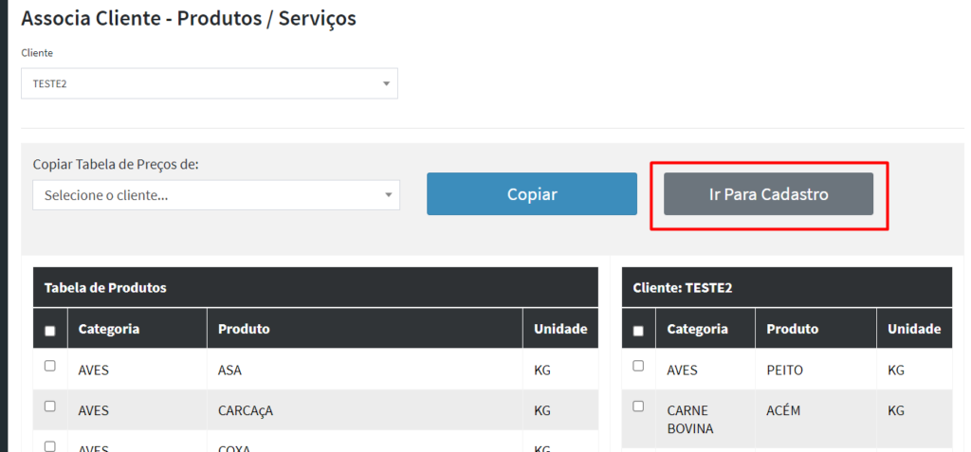Select the AVES PEITO row checkbox
Screen dimensions: 971x452
pyautogui.click(x=638, y=366)
